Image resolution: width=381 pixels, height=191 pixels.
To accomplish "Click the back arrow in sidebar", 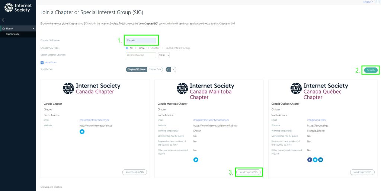I will tap(4, 20).
